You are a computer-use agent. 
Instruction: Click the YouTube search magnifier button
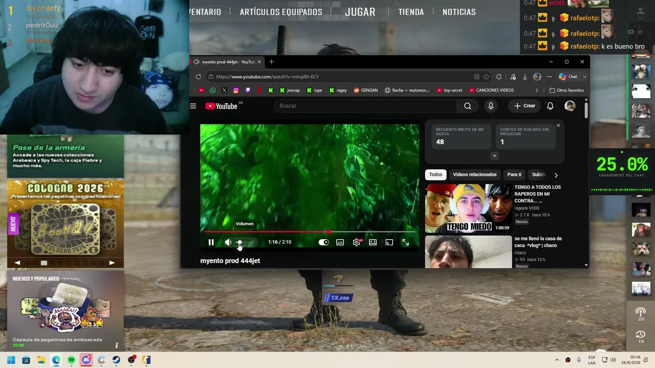[x=468, y=106]
